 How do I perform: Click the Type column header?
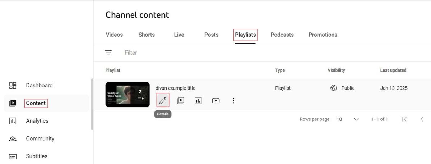click(x=280, y=70)
